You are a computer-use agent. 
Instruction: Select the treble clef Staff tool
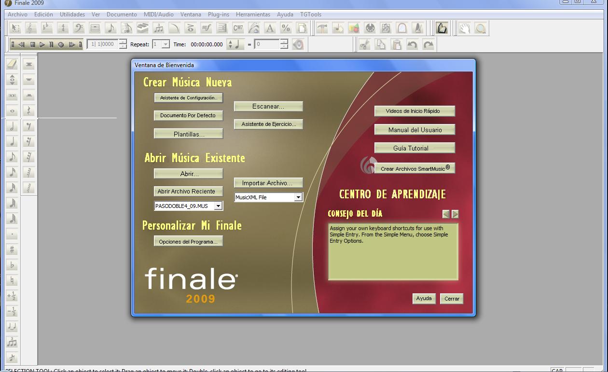[x=31, y=28]
